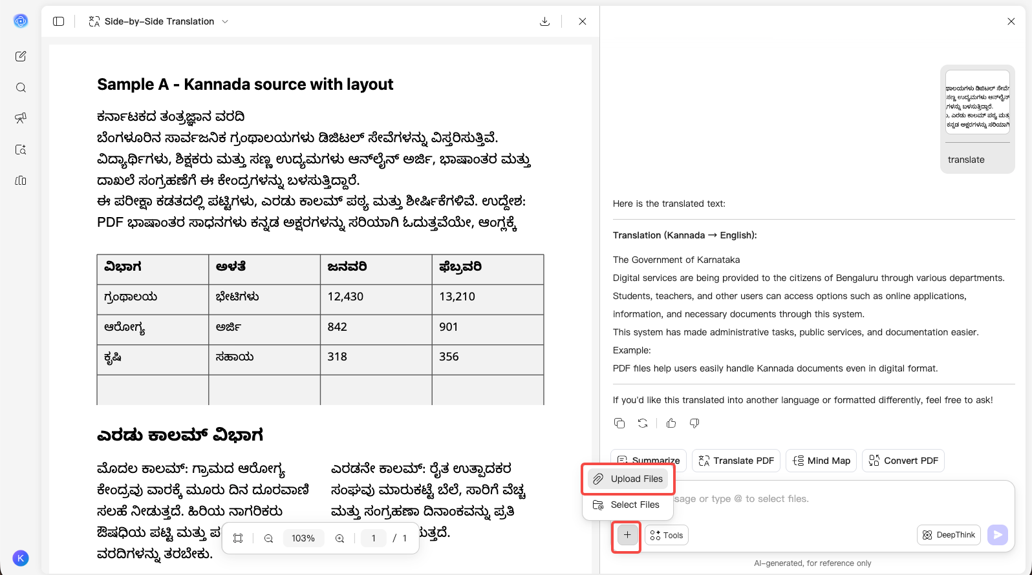Click the heading 'Sample A - Kannada source with layout'

245,85
